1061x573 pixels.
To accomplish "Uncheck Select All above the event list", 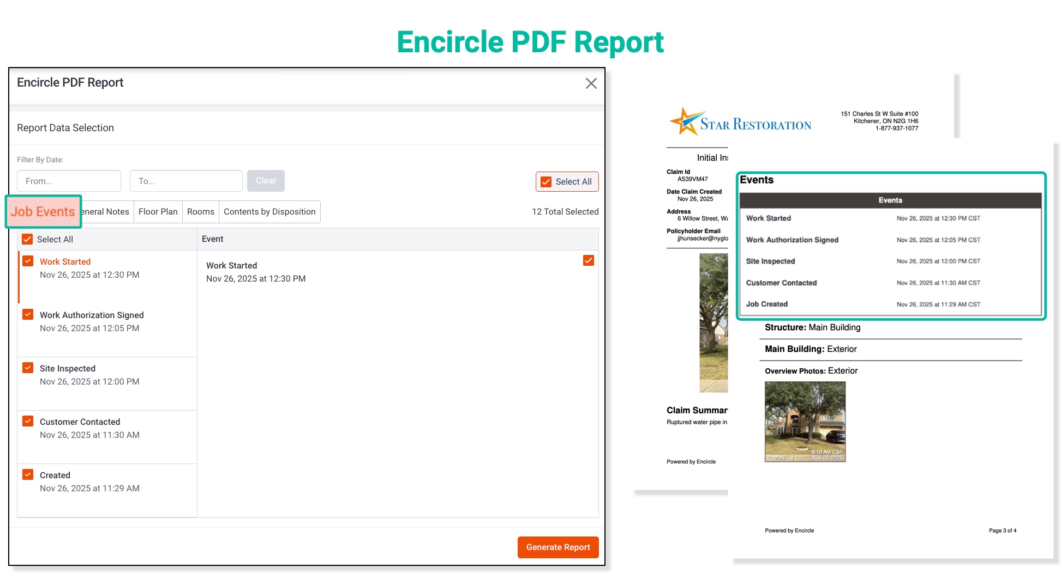I will coord(27,239).
